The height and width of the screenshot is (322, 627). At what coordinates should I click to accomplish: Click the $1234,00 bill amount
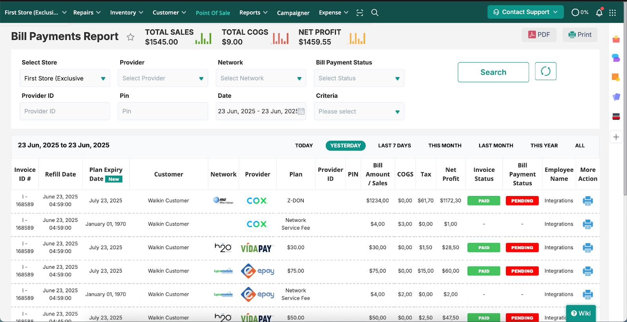coord(377,201)
